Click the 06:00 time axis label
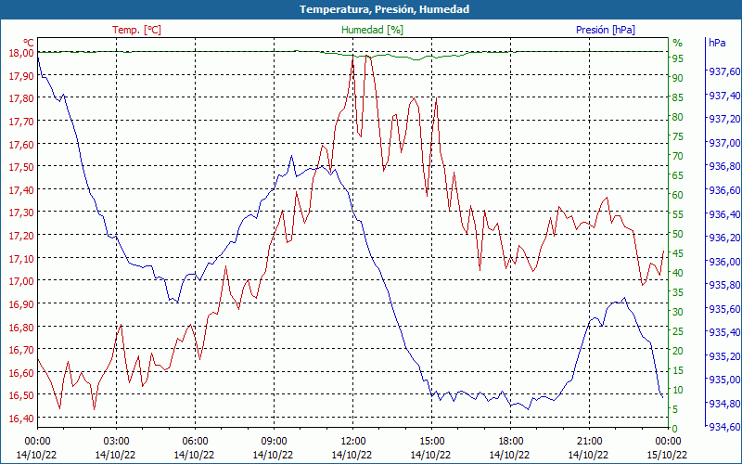The image size is (742, 464). click(195, 441)
